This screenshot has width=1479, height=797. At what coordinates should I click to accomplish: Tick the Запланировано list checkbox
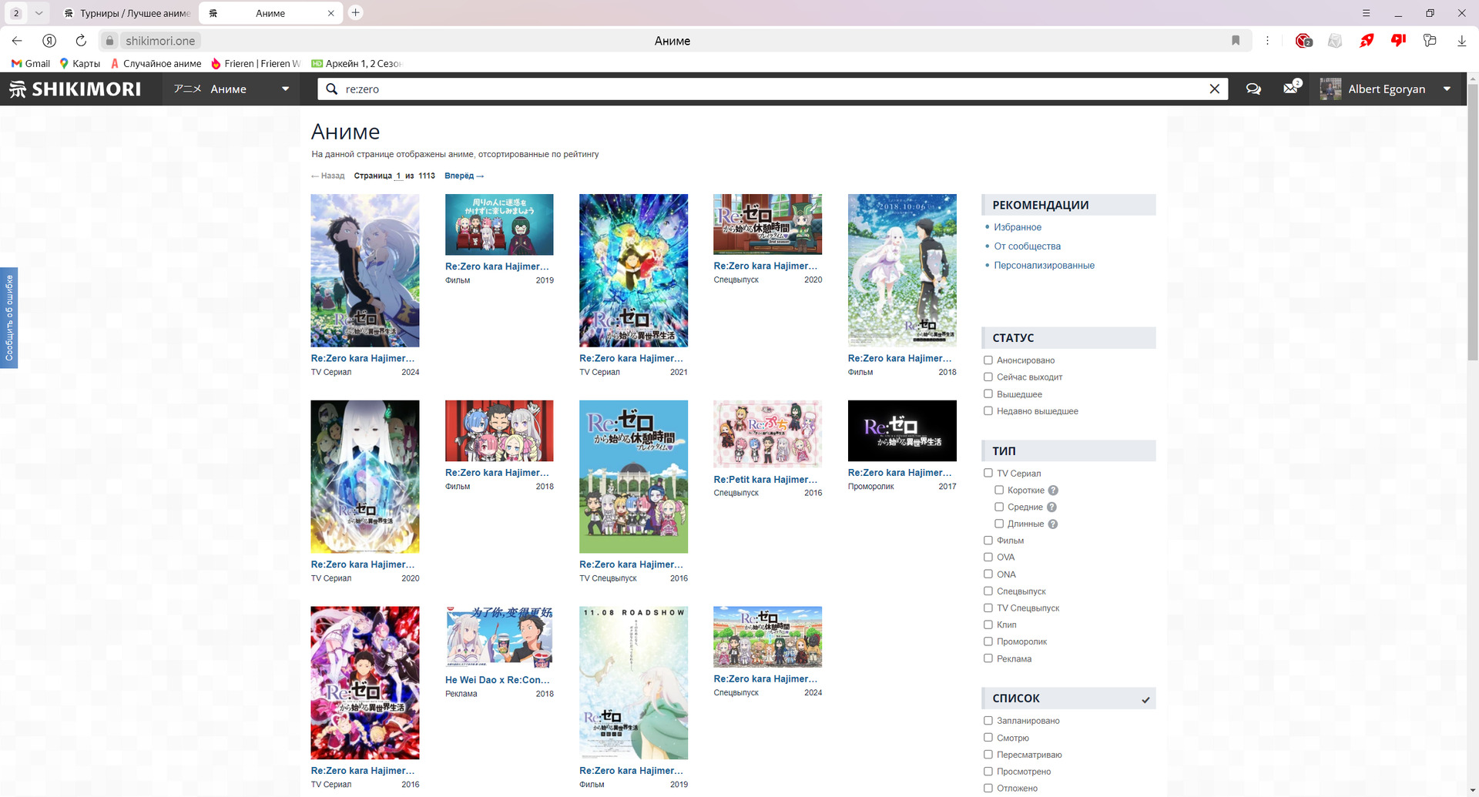pos(988,721)
